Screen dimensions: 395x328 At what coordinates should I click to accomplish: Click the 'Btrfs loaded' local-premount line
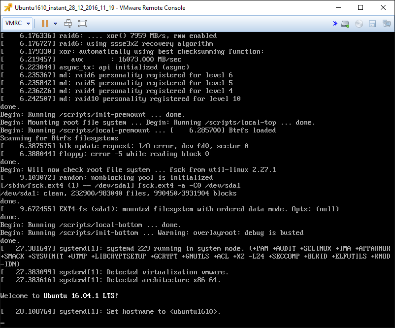(x=138, y=130)
